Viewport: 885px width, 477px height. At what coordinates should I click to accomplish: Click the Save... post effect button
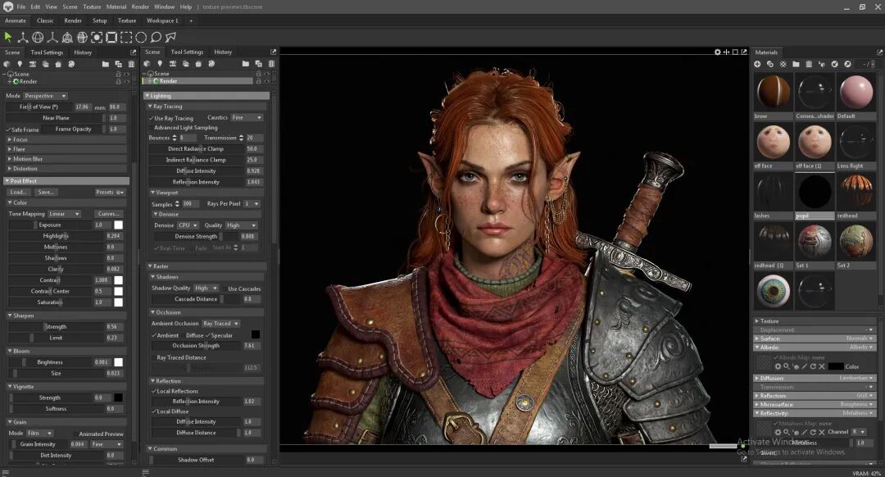46,192
